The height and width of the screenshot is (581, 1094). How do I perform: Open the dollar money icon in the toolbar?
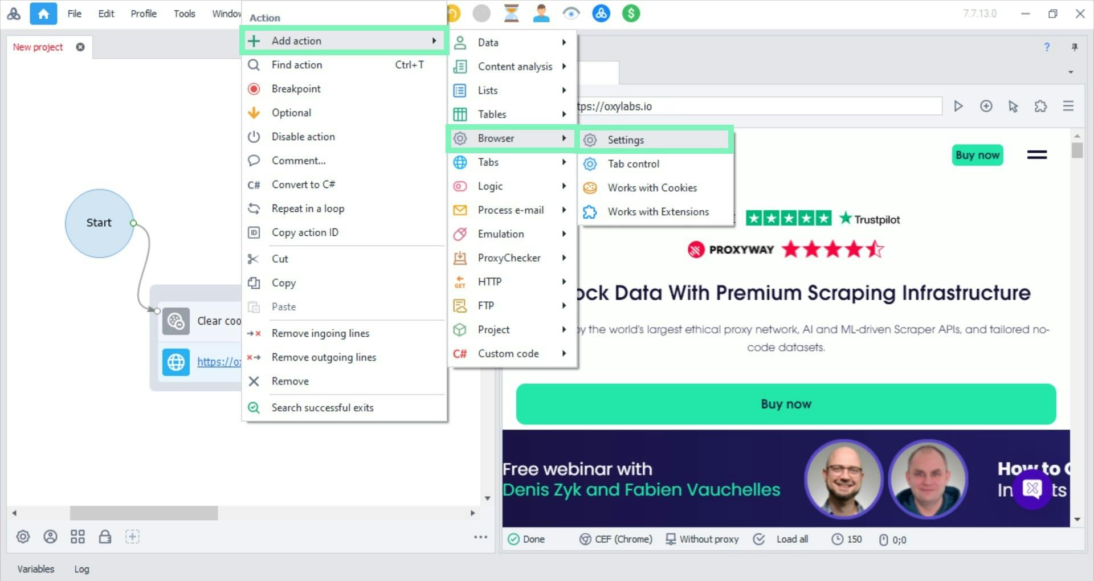630,13
